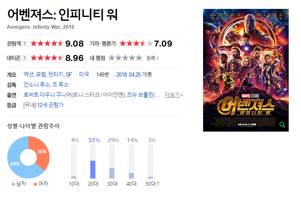Open the SF genre link

coord(69,74)
